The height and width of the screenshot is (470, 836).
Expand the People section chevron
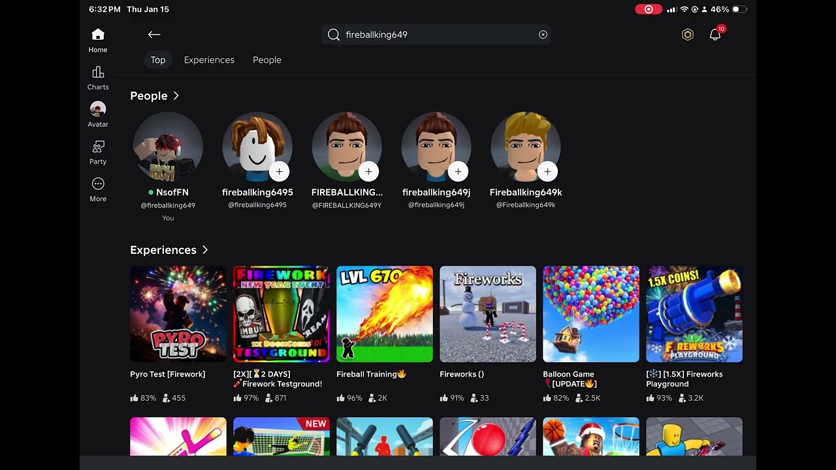click(x=176, y=96)
